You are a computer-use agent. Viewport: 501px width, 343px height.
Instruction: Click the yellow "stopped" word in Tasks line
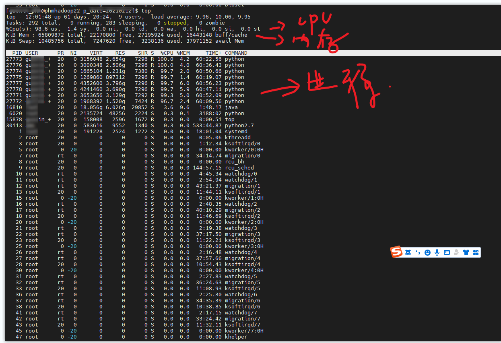(x=175, y=23)
